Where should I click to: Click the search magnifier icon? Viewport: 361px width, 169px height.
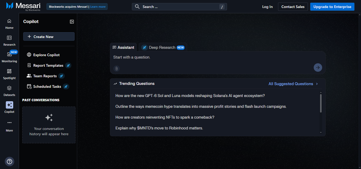pyautogui.click(x=137, y=7)
